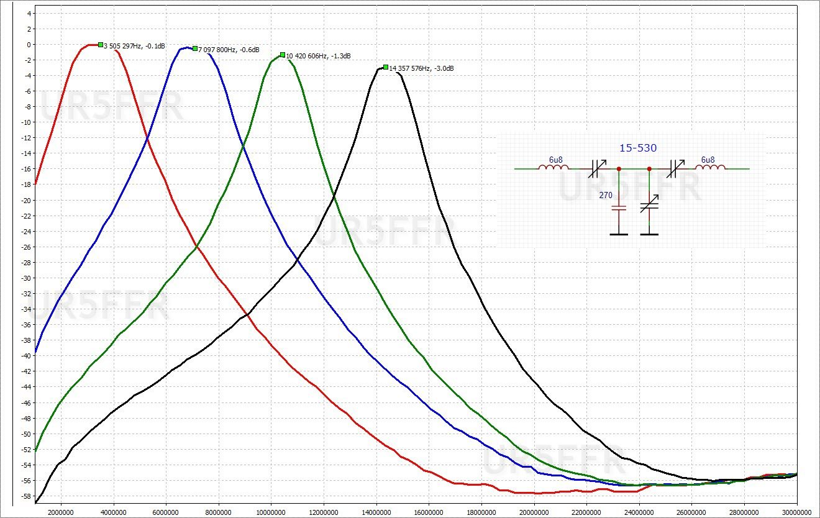Click the 3 505 297Hz, -0.1dB marker label
The image size is (820, 518).
coord(134,46)
